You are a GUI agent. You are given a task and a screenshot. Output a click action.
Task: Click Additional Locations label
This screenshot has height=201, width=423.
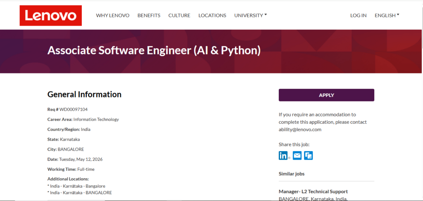coord(68,179)
